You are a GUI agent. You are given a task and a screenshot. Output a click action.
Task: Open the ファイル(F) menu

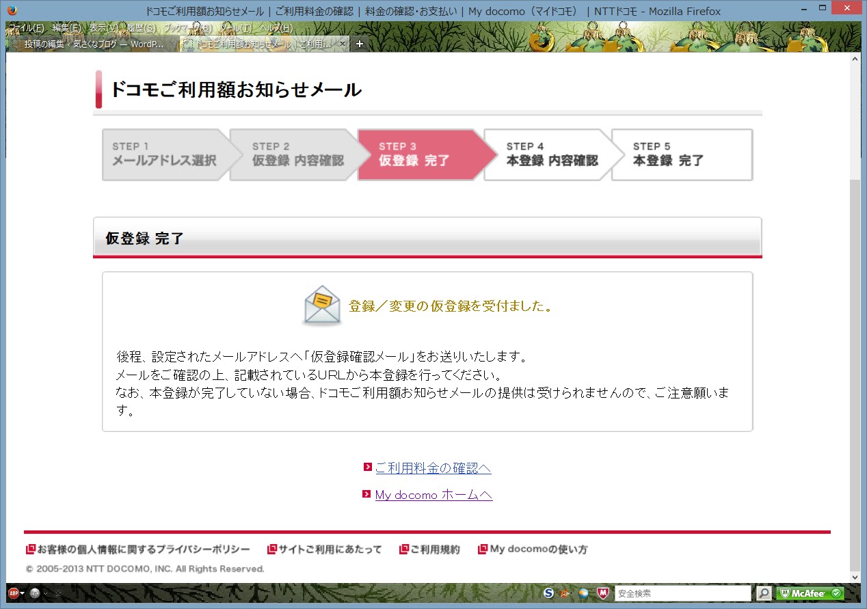click(x=26, y=28)
